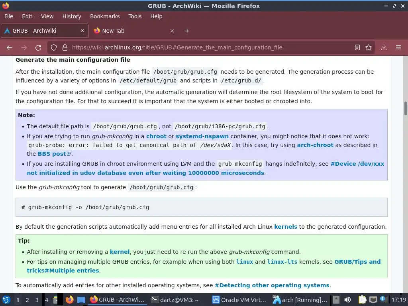Open the volume speaker tray icon

tap(347, 300)
